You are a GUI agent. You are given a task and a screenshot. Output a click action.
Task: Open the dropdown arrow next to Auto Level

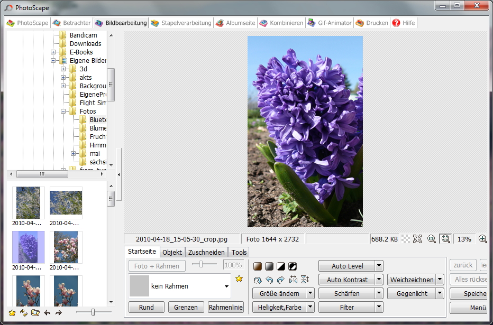click(x=379, y=266)
